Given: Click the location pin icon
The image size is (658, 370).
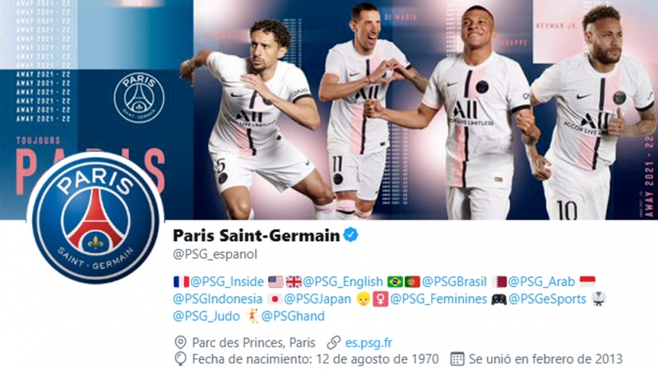Looking at the screenshot, I should pos(180,343).
